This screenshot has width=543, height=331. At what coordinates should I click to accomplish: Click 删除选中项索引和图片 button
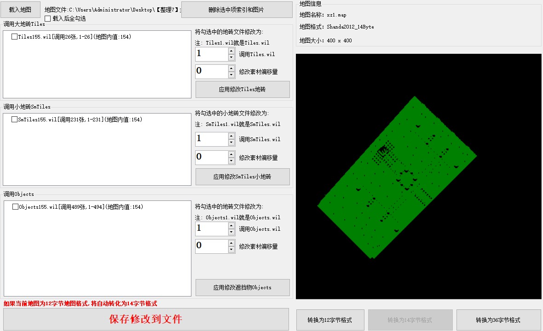click(237, 10)
